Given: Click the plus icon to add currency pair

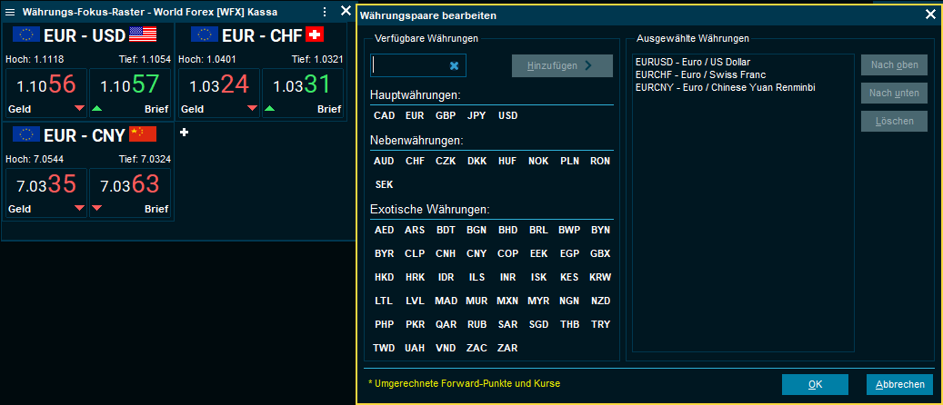Looking at the screenshot, I should coord(185,133).
